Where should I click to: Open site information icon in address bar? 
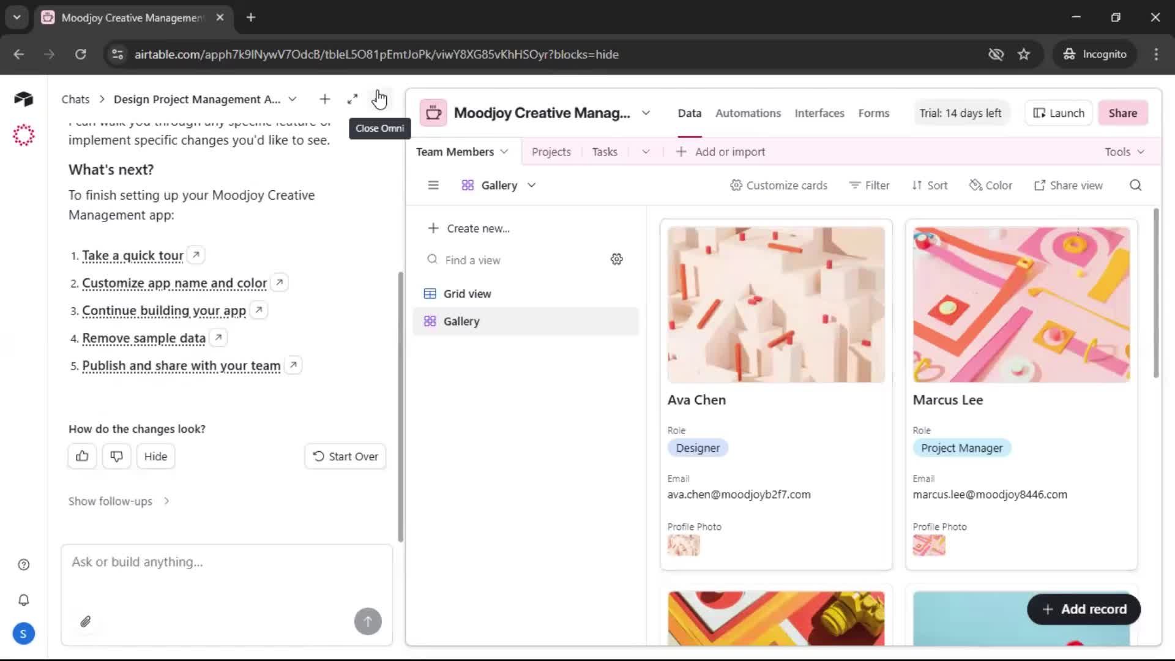coord(117,54)
